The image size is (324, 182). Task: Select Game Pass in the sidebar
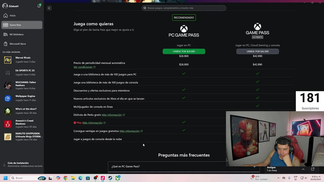pyautogui.click(x=22, y=25)
